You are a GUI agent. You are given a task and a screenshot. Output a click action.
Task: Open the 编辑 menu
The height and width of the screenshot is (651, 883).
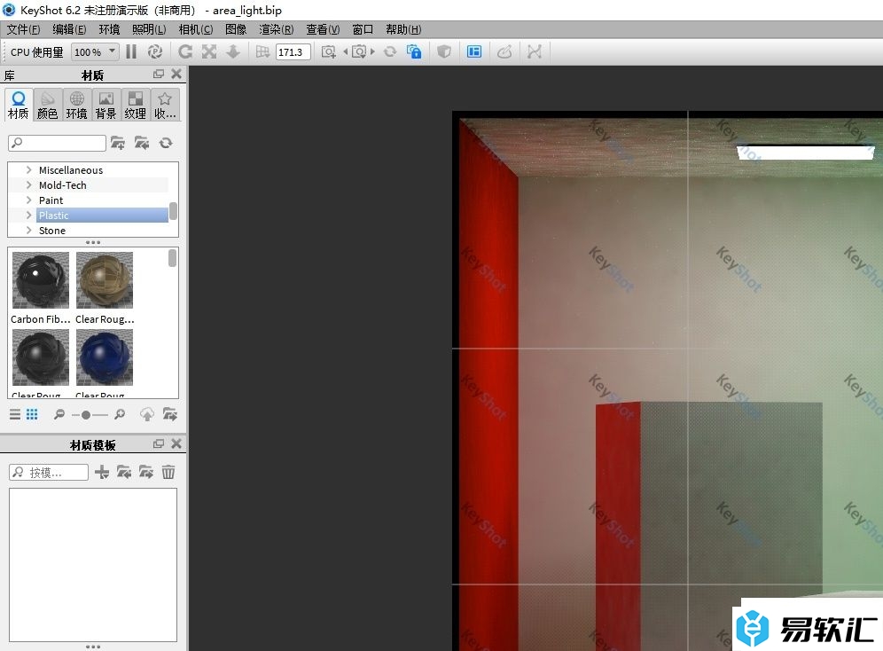coord(69,29)
